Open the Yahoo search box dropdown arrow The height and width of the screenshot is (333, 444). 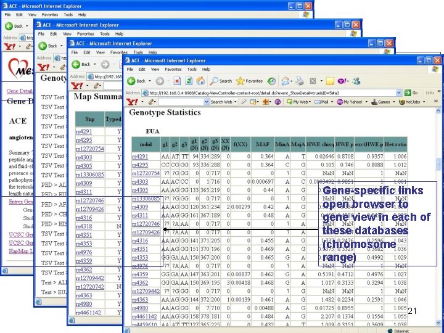pos(207,102)
